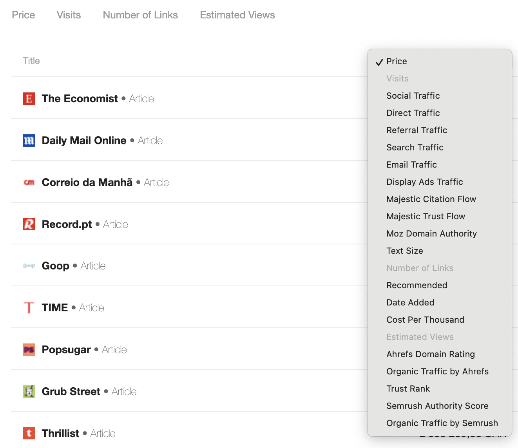Open the Correio da Manhã title
The width and height of the screenshot is (518, 448).
[x=87, y=182]
